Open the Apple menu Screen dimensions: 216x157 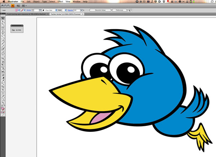click(4, 2)
